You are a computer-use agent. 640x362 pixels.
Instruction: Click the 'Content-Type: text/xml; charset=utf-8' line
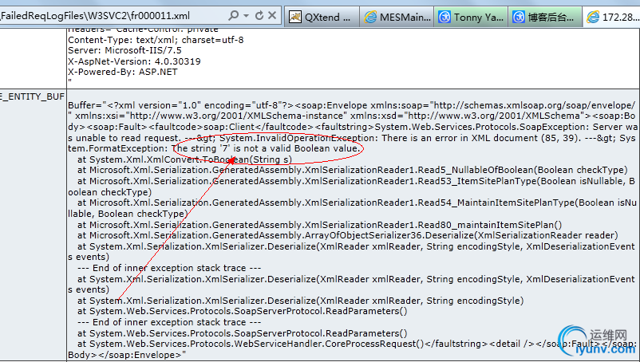(156, 40)
